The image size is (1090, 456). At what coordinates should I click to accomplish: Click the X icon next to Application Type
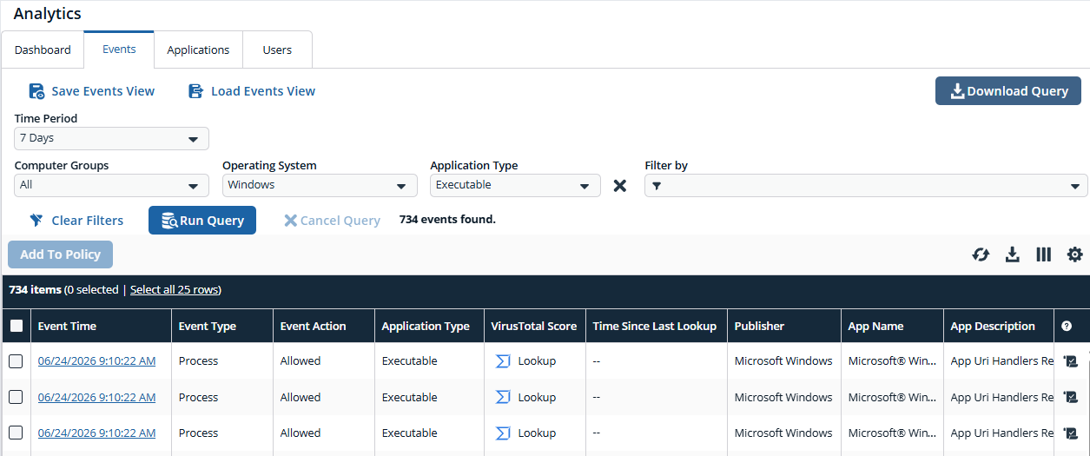coord(620,185)
